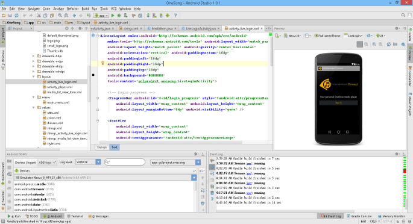Toggle the Gradle side panel
413x224 pixels.
[410, 34]
